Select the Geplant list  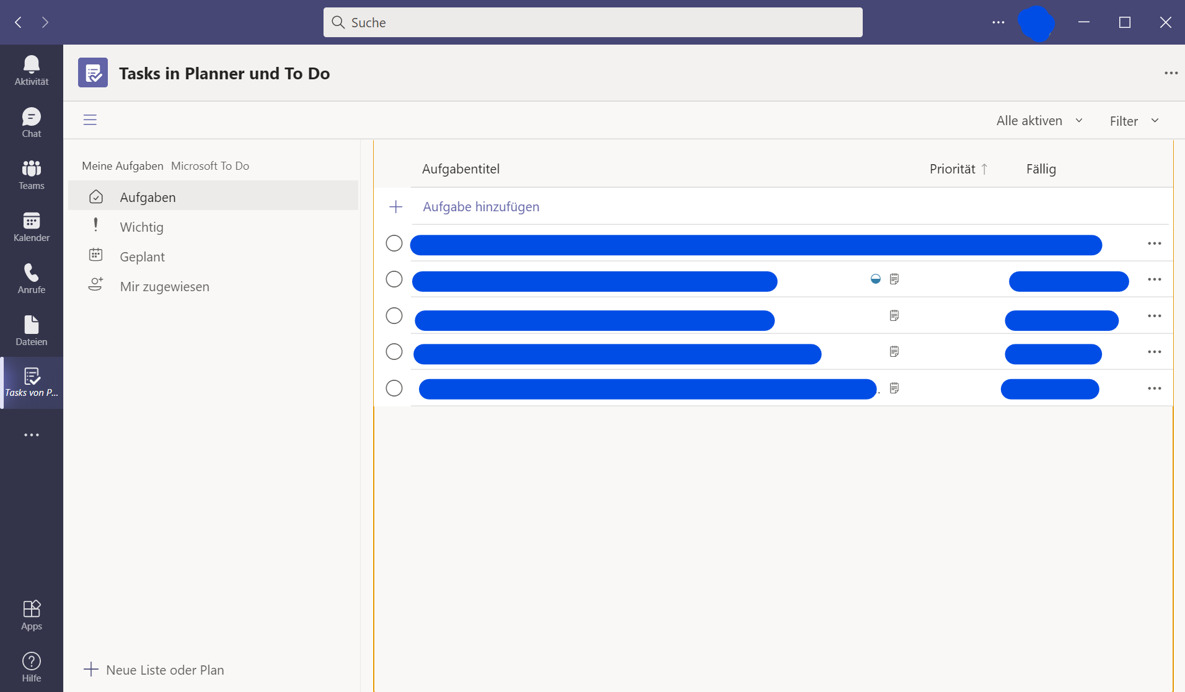tap(213, 256)
